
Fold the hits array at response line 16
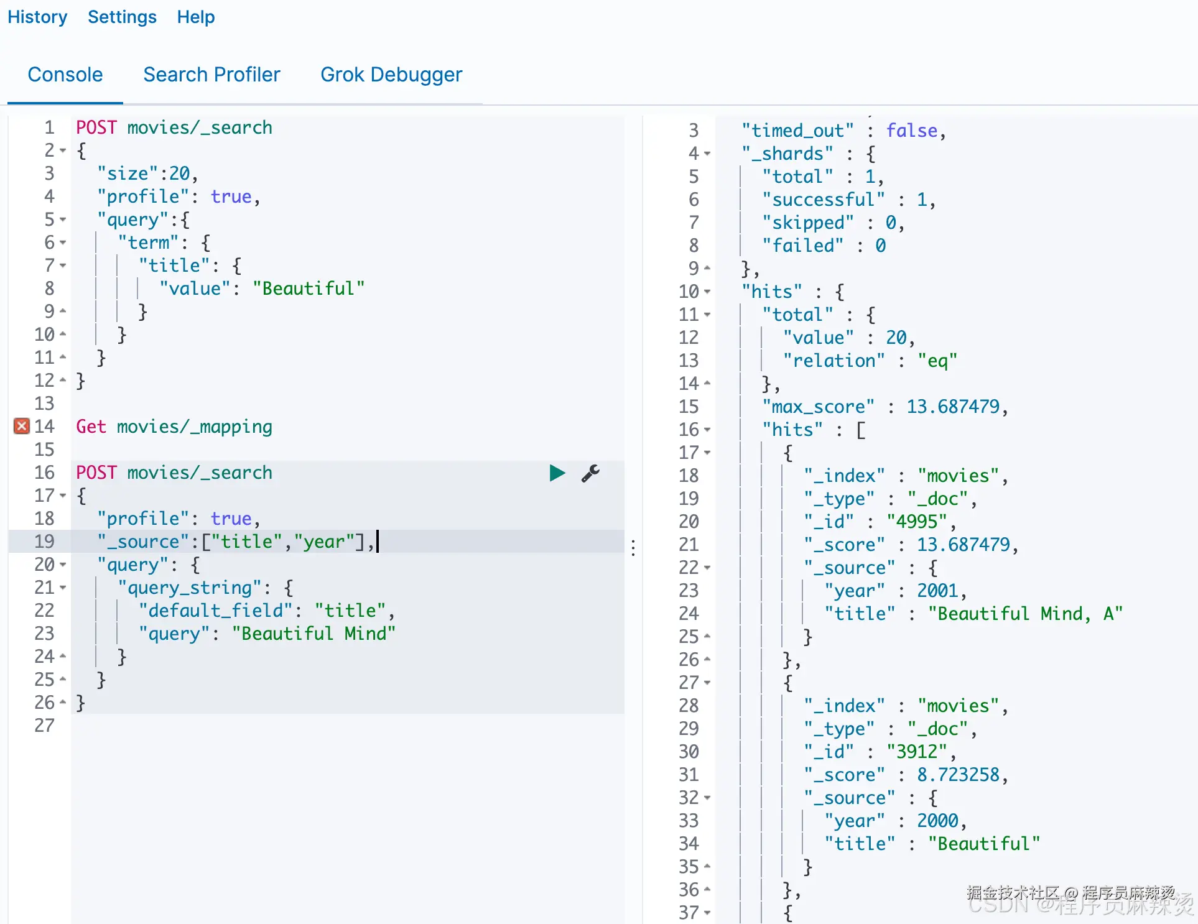707,430
